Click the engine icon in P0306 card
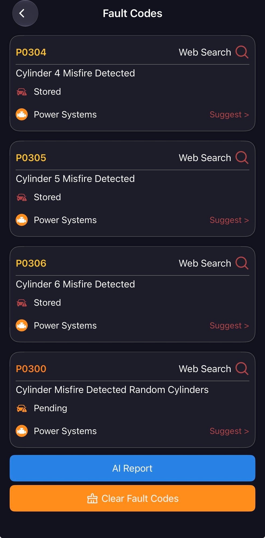Viewport: 265px width, 538px height. pyautogui.click(x=22, y=325)
